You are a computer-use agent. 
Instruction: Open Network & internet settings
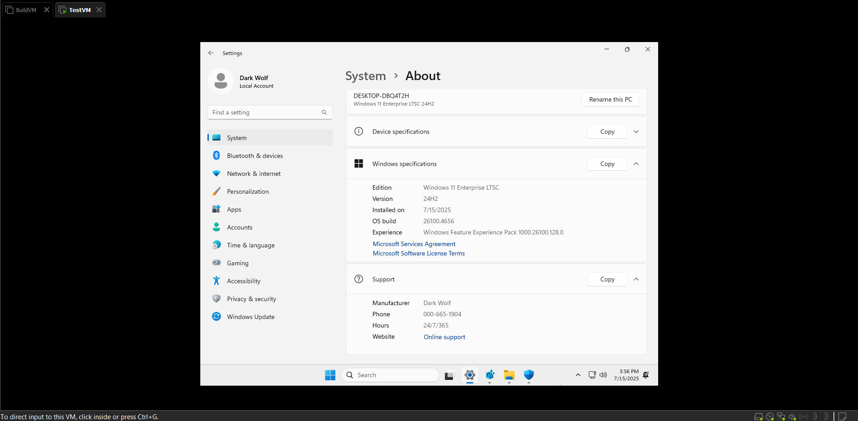pos(270,174)
